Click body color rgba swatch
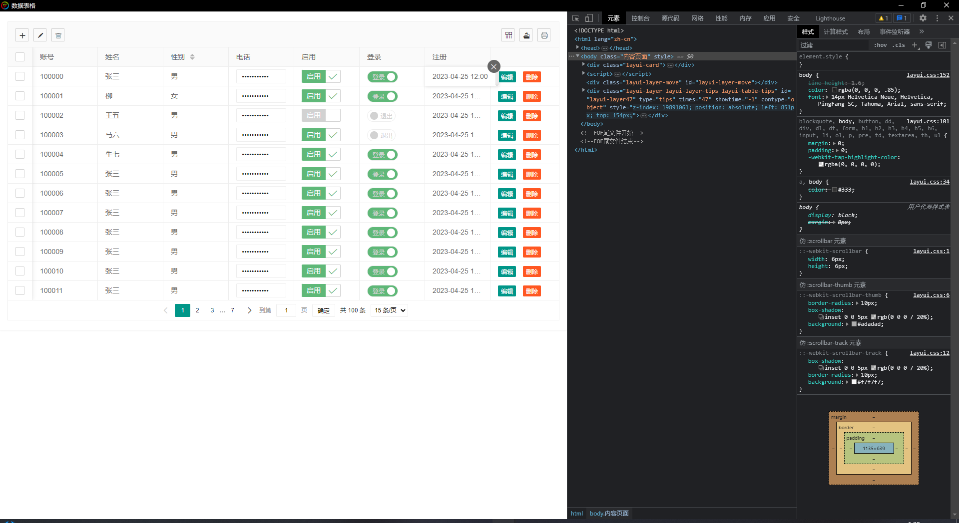 click(x=835, y=90)
